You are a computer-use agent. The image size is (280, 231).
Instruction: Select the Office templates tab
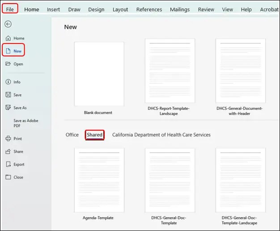(72, 135)
